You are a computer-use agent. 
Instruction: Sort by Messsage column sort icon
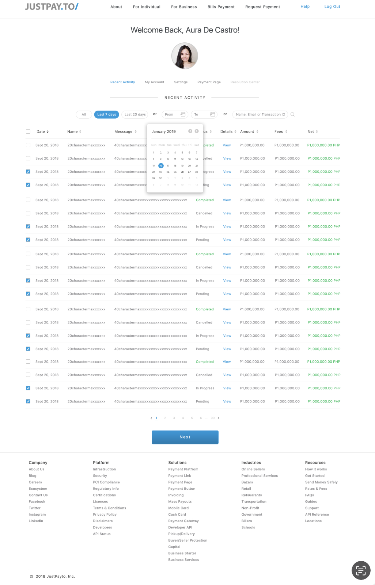136,131
